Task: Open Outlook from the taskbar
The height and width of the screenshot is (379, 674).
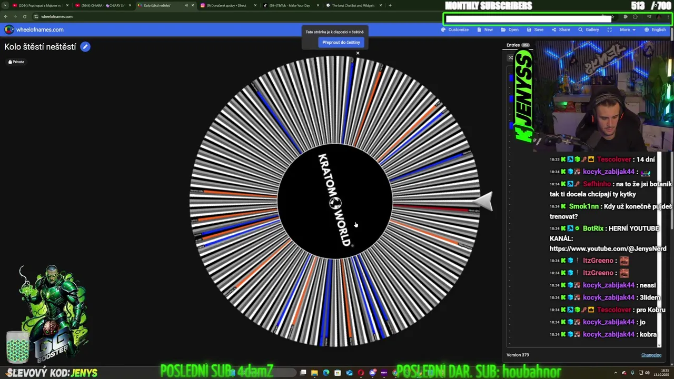Action: (x=349, y=373)
